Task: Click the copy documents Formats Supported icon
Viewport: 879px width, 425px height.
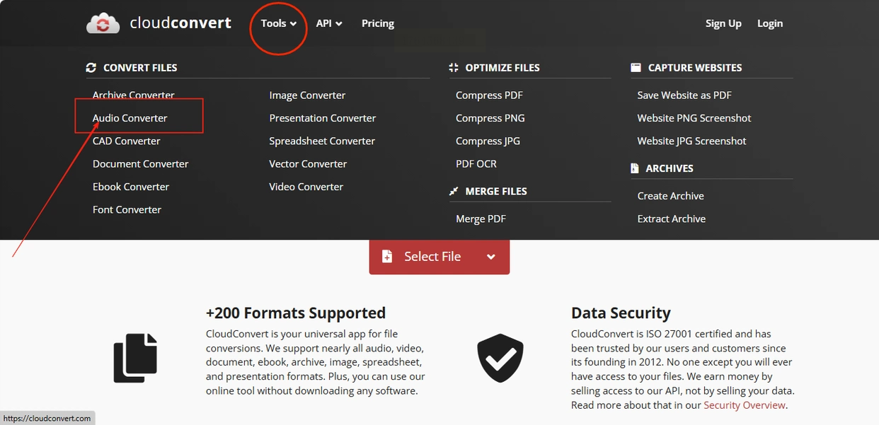Action: pos(135,359)
